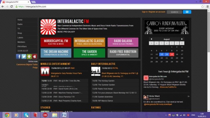Open the red book taskbar icon
Image resolution: width=210 pixels, height=118 pixels.
coord(35,115)
